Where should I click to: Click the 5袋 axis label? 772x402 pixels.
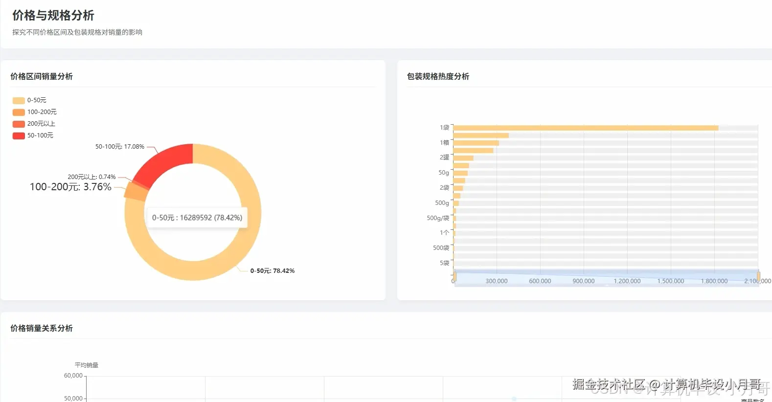tap(444, 263)
